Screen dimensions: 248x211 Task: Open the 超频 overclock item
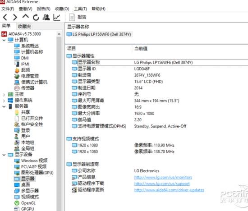coord(22,70)
